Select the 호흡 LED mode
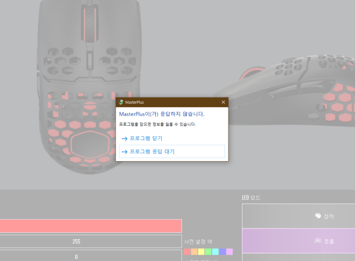The width and height of the screenshot is (355, 261). [299, 240]
